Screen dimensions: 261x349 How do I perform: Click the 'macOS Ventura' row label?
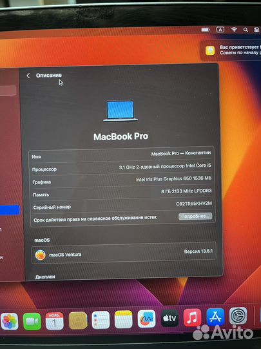pos(65,255)
